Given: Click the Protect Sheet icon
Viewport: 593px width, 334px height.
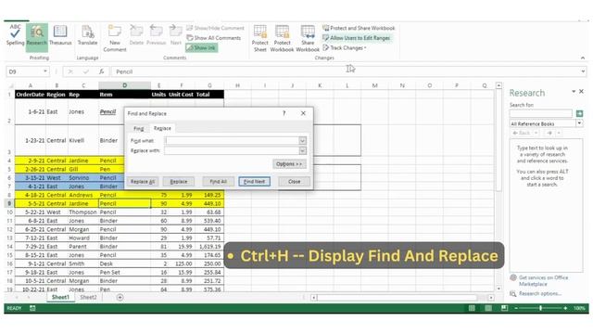Looking at the screenshot, I should pos(259,38).
